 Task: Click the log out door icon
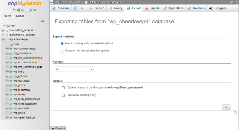coord(18,10)
